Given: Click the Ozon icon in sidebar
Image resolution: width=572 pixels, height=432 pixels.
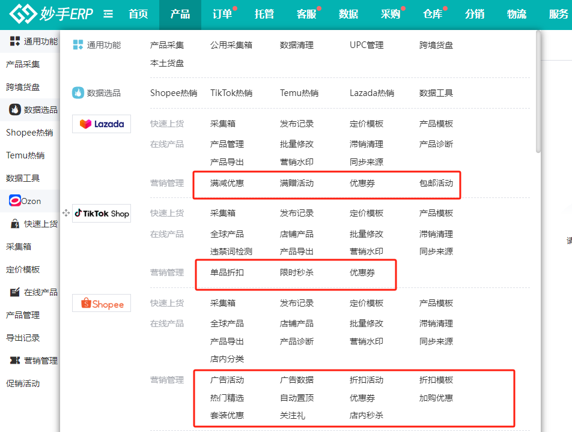Looking at the screenshot, I should coord(15,201).
